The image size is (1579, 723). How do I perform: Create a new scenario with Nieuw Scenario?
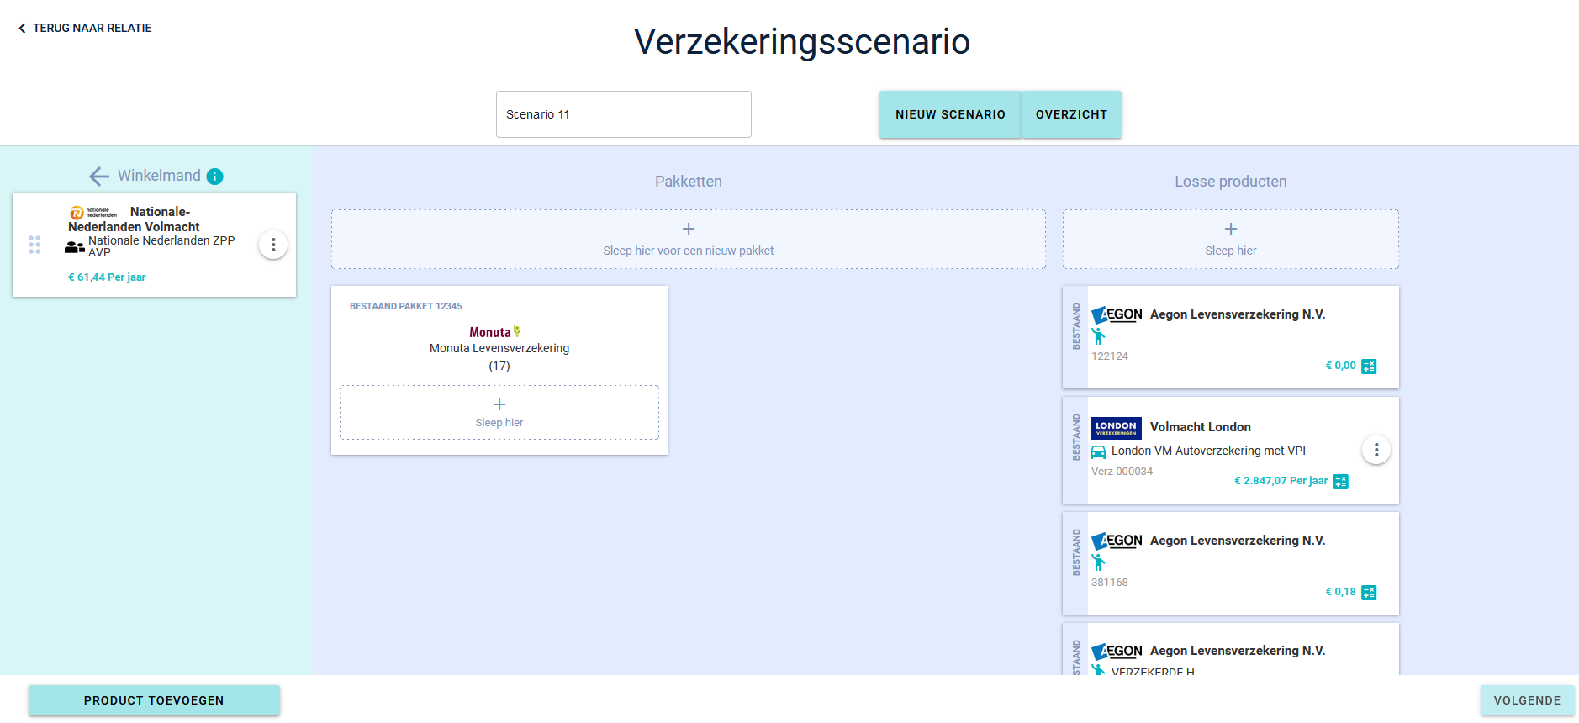tap(950, 114)
